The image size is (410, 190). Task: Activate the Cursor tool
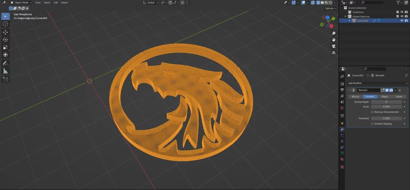[5, 24]
